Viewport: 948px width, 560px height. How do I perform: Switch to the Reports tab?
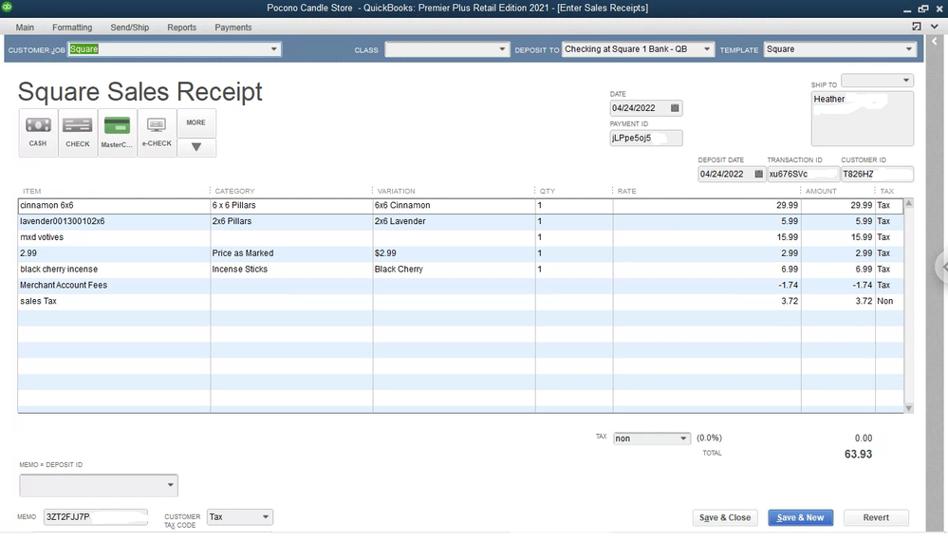tap(182, 28)
